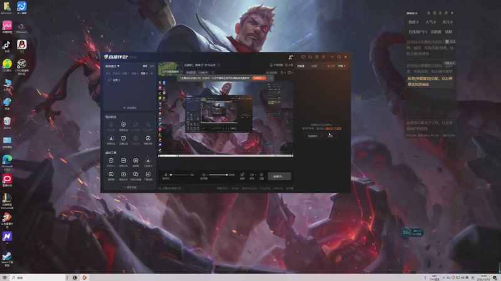Open the Steam desktop shortcut

pyautogui.click(x=7, y=259)
